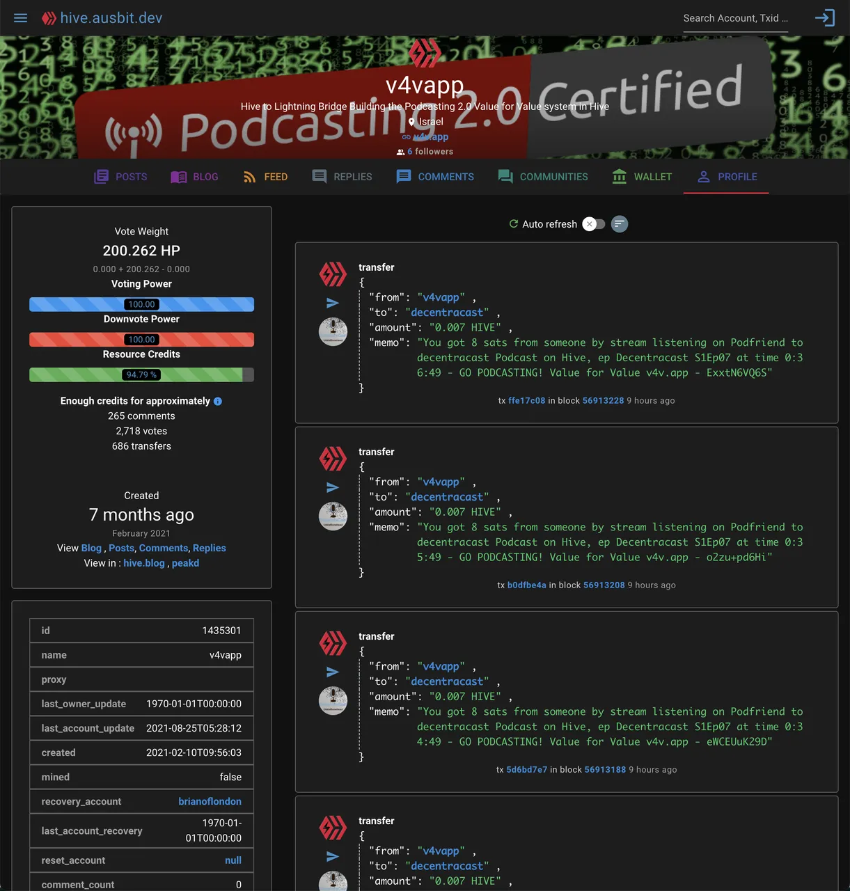Viewport: 850px width, 891px height.
Task: Open the hamburger navigation menu
Action: tap(21, 18)
